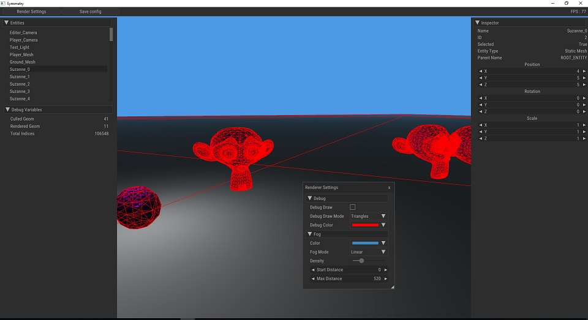
Task: Increase Position Z with right arrow
Action: point(584,84)
